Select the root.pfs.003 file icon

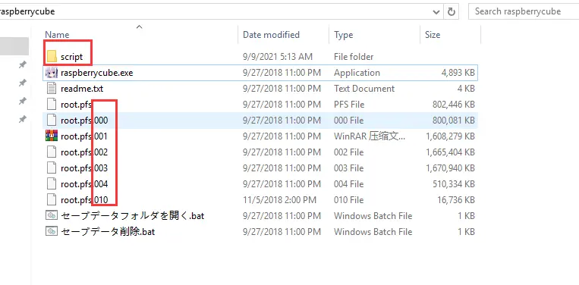(x=52, y=168)
